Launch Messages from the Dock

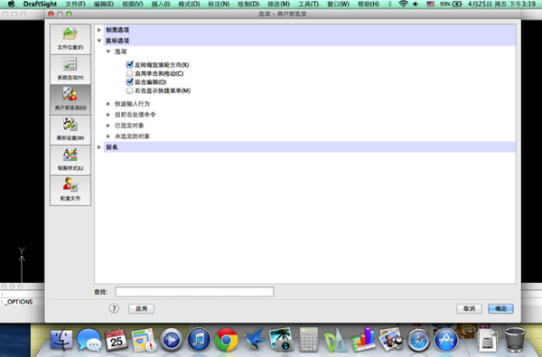tap(89, 340)
